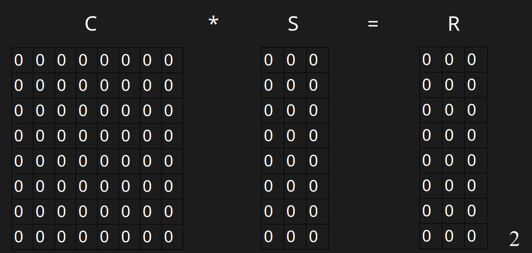
Task: Click the letter R matrix title
Action: coord(454,24)
